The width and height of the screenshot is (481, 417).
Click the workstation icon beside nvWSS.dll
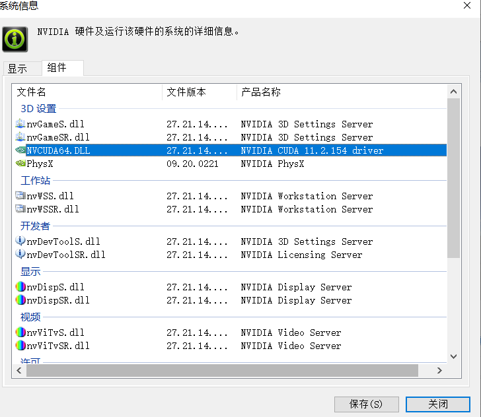click(x=20, y=195)
